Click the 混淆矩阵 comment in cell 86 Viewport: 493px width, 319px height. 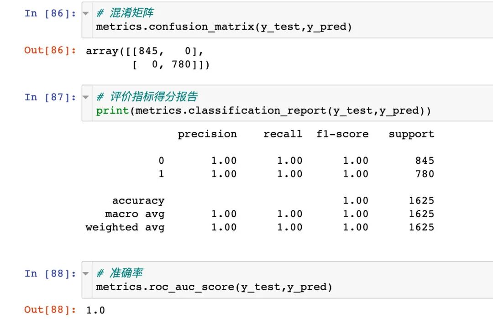pyautogui.click(x=125, y=13)
